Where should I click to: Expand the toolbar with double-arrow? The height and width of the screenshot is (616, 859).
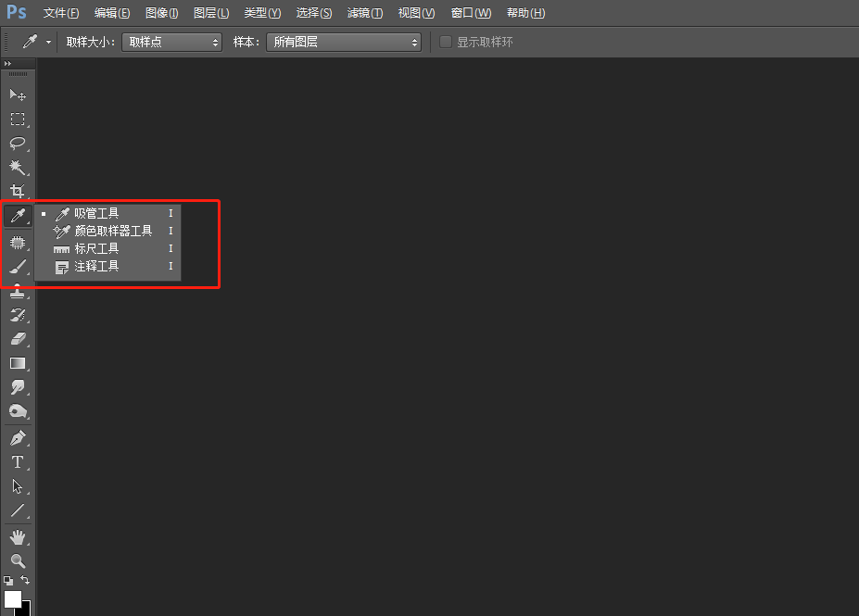tap(7, 64)
